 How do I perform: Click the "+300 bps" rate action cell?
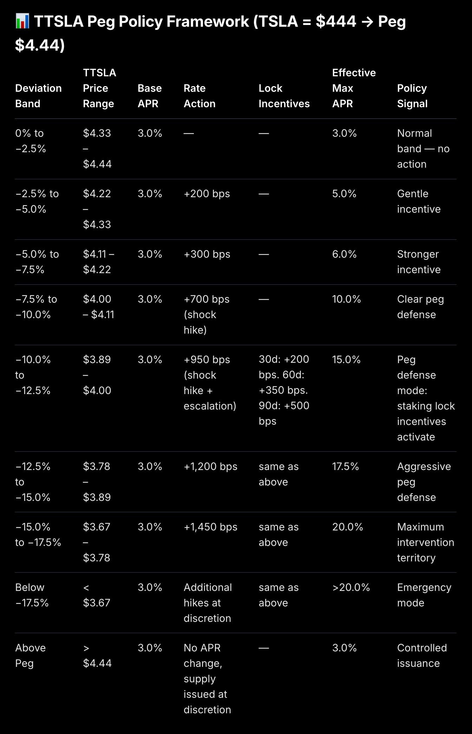tap(207, 254)
